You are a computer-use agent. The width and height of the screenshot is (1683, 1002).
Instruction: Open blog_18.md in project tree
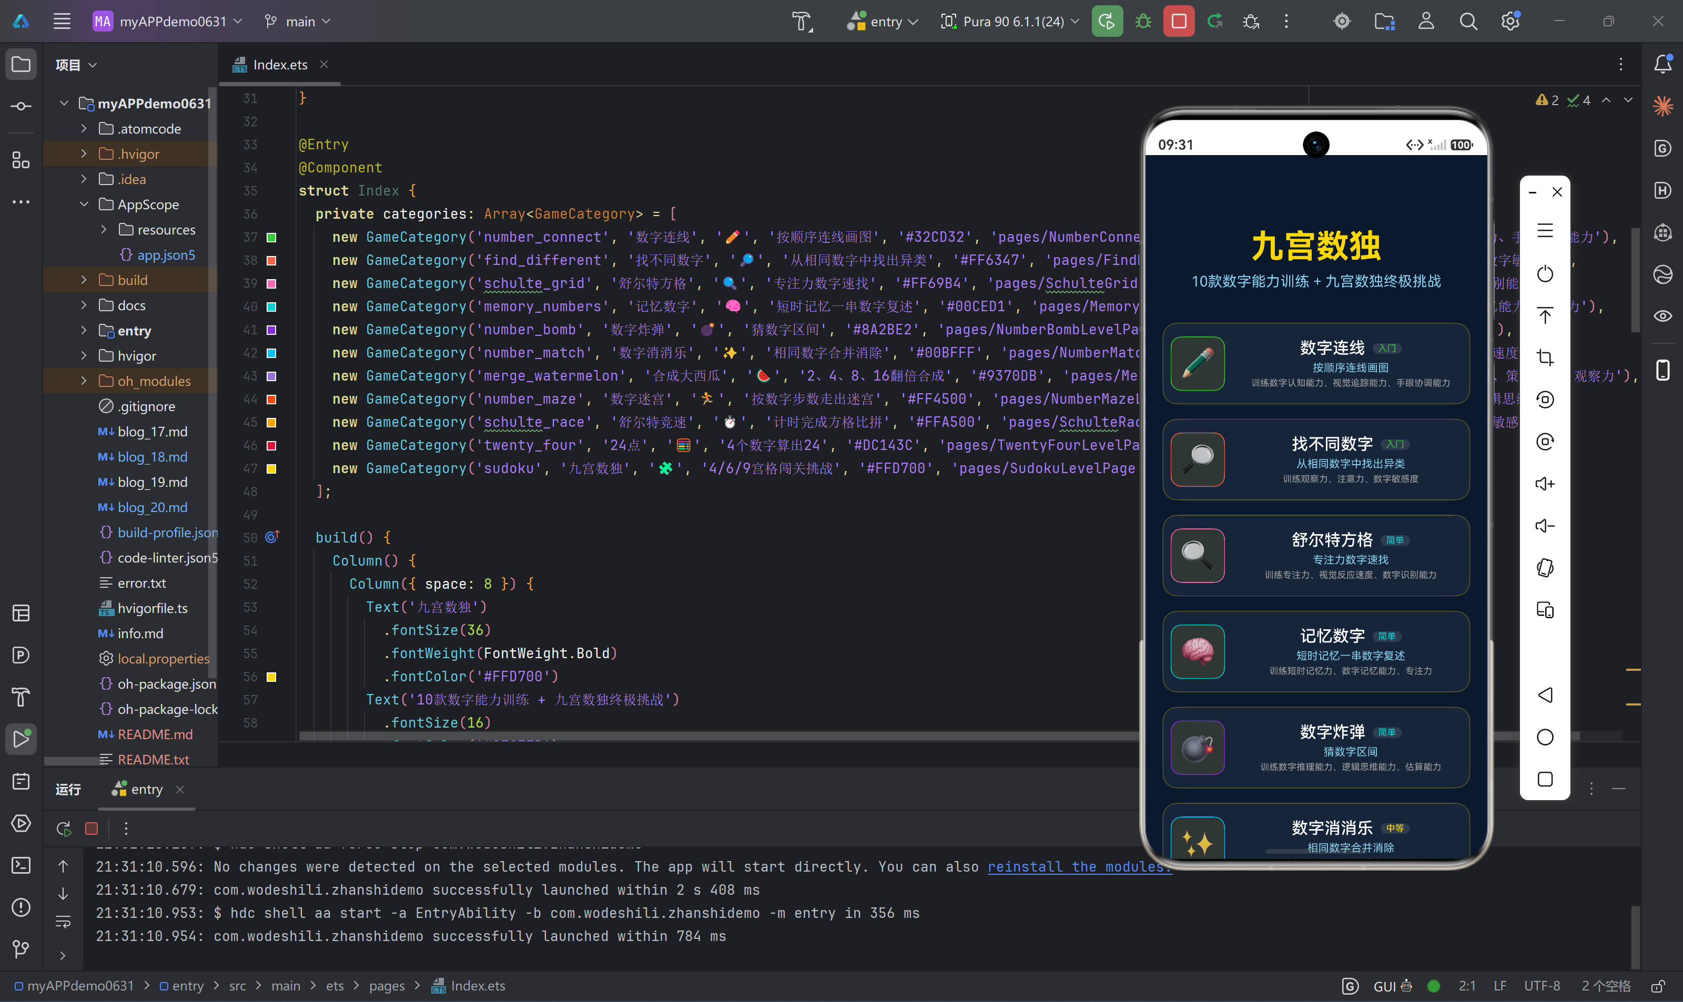click(152, 456)
